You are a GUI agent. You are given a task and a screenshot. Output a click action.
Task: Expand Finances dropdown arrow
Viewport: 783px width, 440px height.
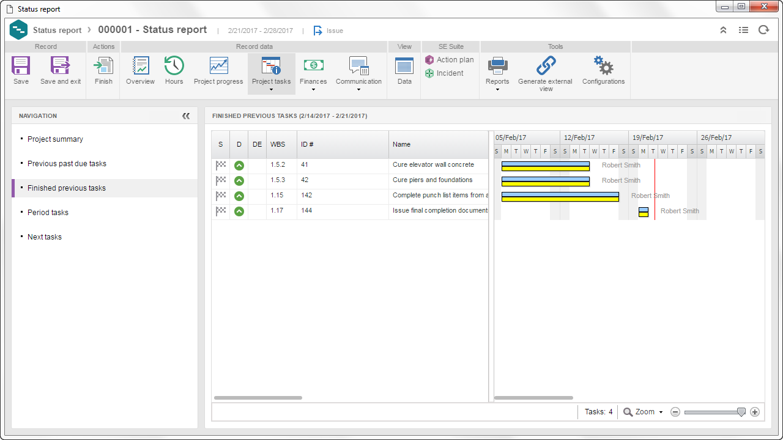click(x=313, y=90)
